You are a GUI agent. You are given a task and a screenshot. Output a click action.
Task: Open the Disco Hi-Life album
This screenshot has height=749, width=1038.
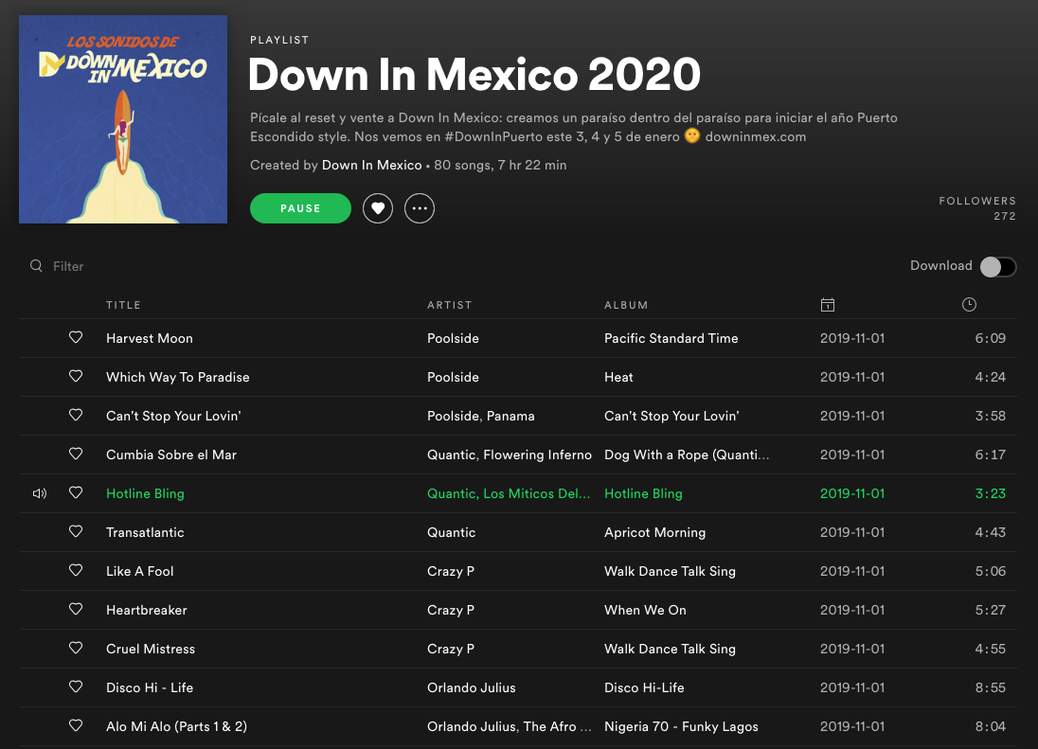[x=644, y=687]
